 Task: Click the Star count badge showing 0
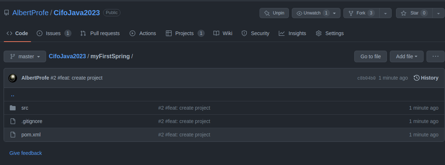424,13
